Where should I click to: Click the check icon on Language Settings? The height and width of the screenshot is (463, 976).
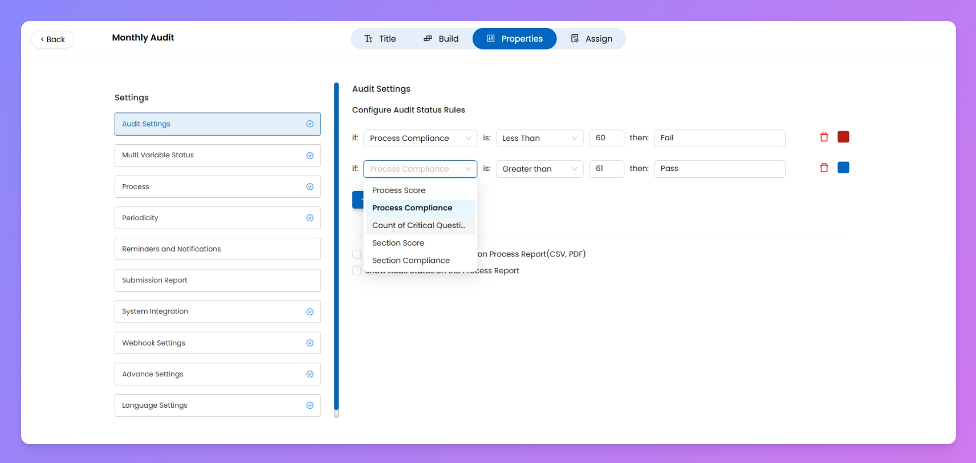310,405
